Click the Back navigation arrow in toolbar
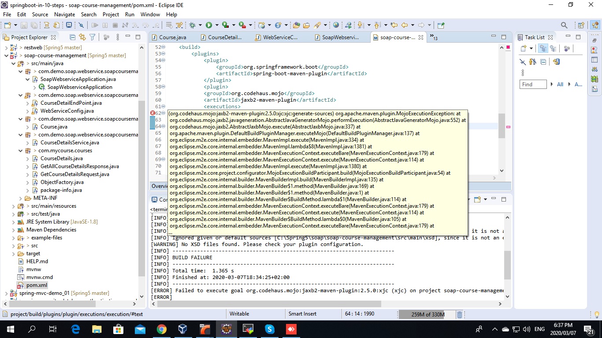This screenshot has height=338, width=602. tap(404, 26)
